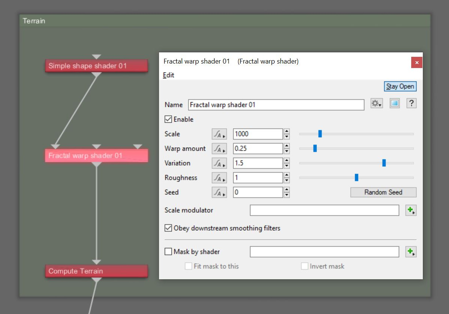Adjust the Roughness slider handle
This screenshot has height=314, width=449.
click(357, 178)
